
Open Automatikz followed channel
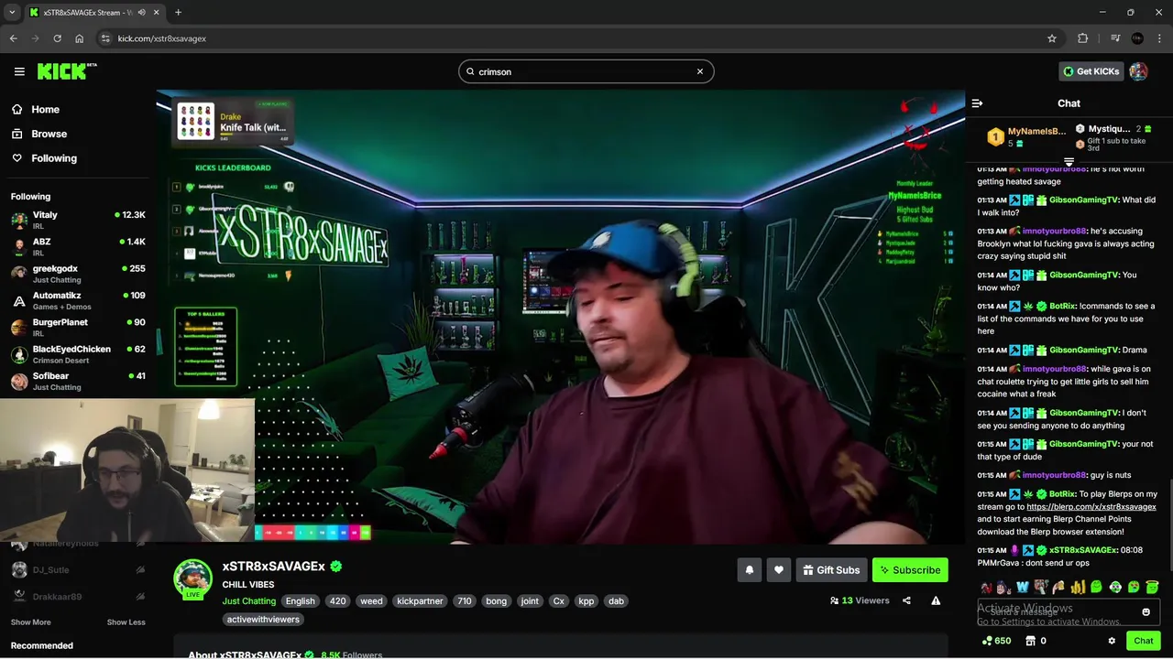pyautogui.click(x=78, y=300)
